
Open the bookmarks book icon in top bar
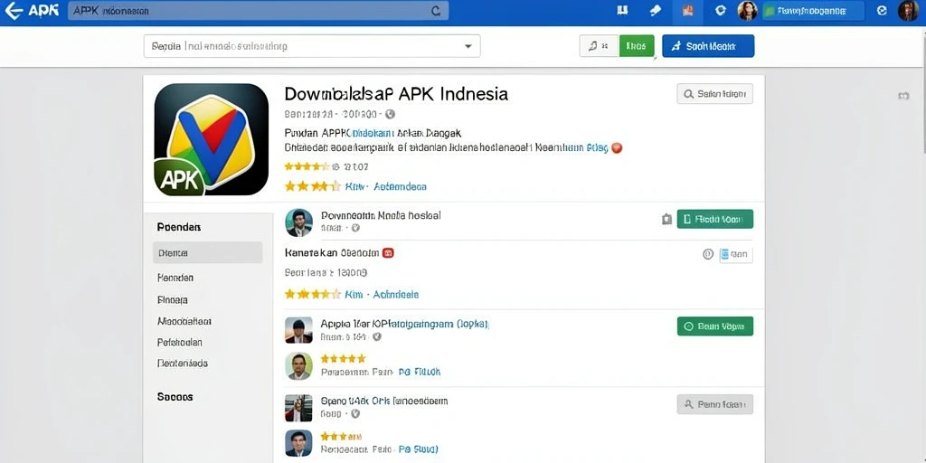pos(622,11)
